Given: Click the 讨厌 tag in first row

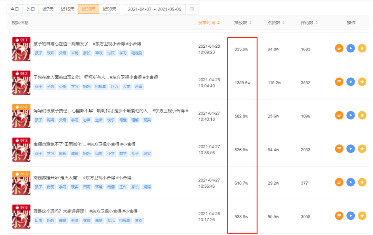Looking at the screenshot, I should point(111,53).
